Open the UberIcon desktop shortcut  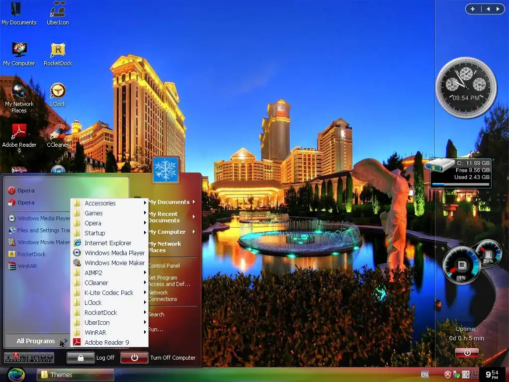58,13
